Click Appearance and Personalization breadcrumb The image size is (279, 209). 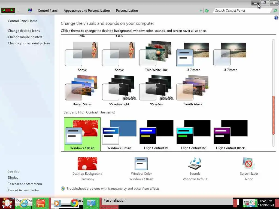coord(87,11)
